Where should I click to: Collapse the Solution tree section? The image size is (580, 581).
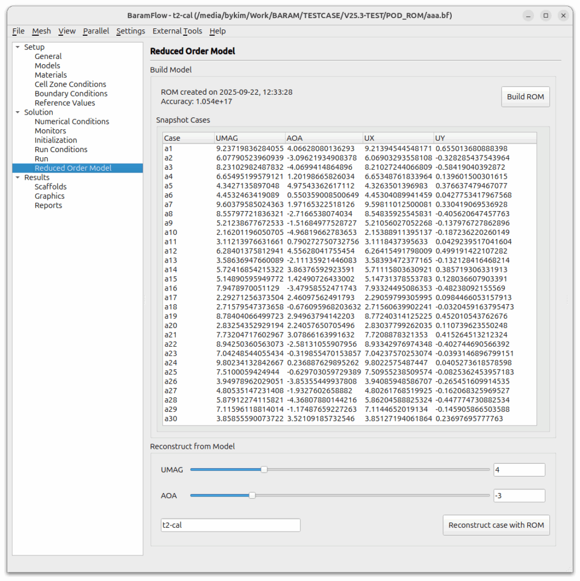click(18, 112)
